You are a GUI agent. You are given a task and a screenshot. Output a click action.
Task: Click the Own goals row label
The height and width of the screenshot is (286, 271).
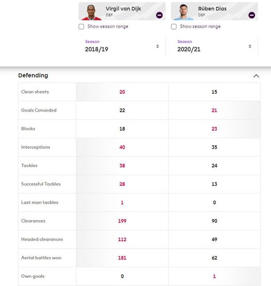[x=33, y=276]
